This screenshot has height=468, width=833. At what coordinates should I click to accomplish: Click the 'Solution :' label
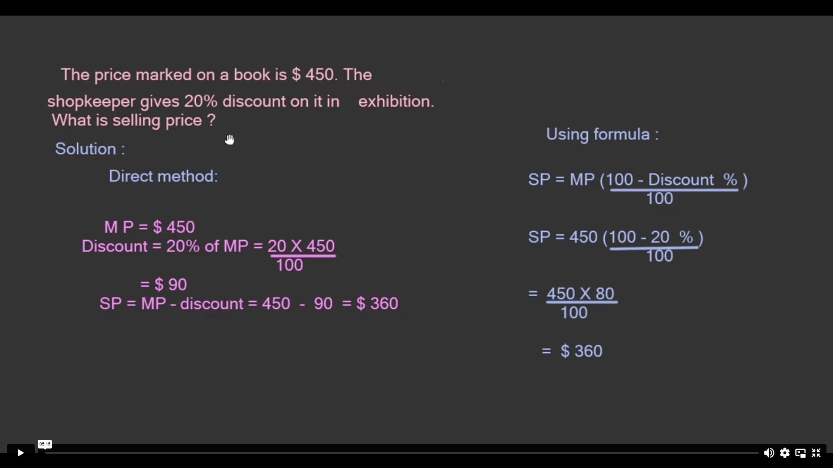coord(90,149)
